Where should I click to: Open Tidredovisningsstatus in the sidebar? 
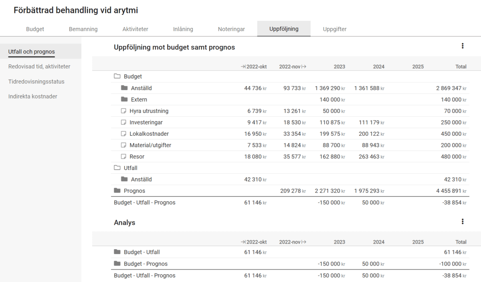pyautogui.click(x=36, y=81)
